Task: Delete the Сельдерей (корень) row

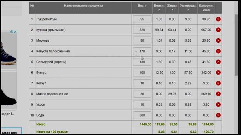Action: tap(218, 62)
